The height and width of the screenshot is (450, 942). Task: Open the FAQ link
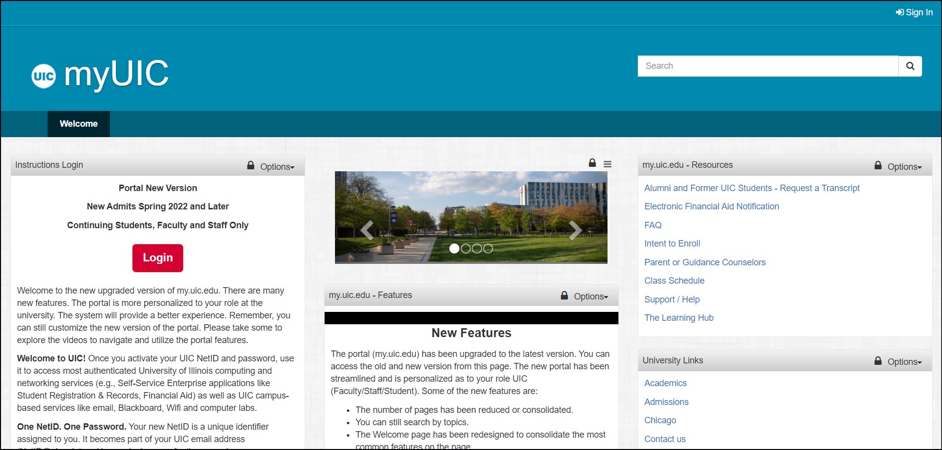[653, 225]
